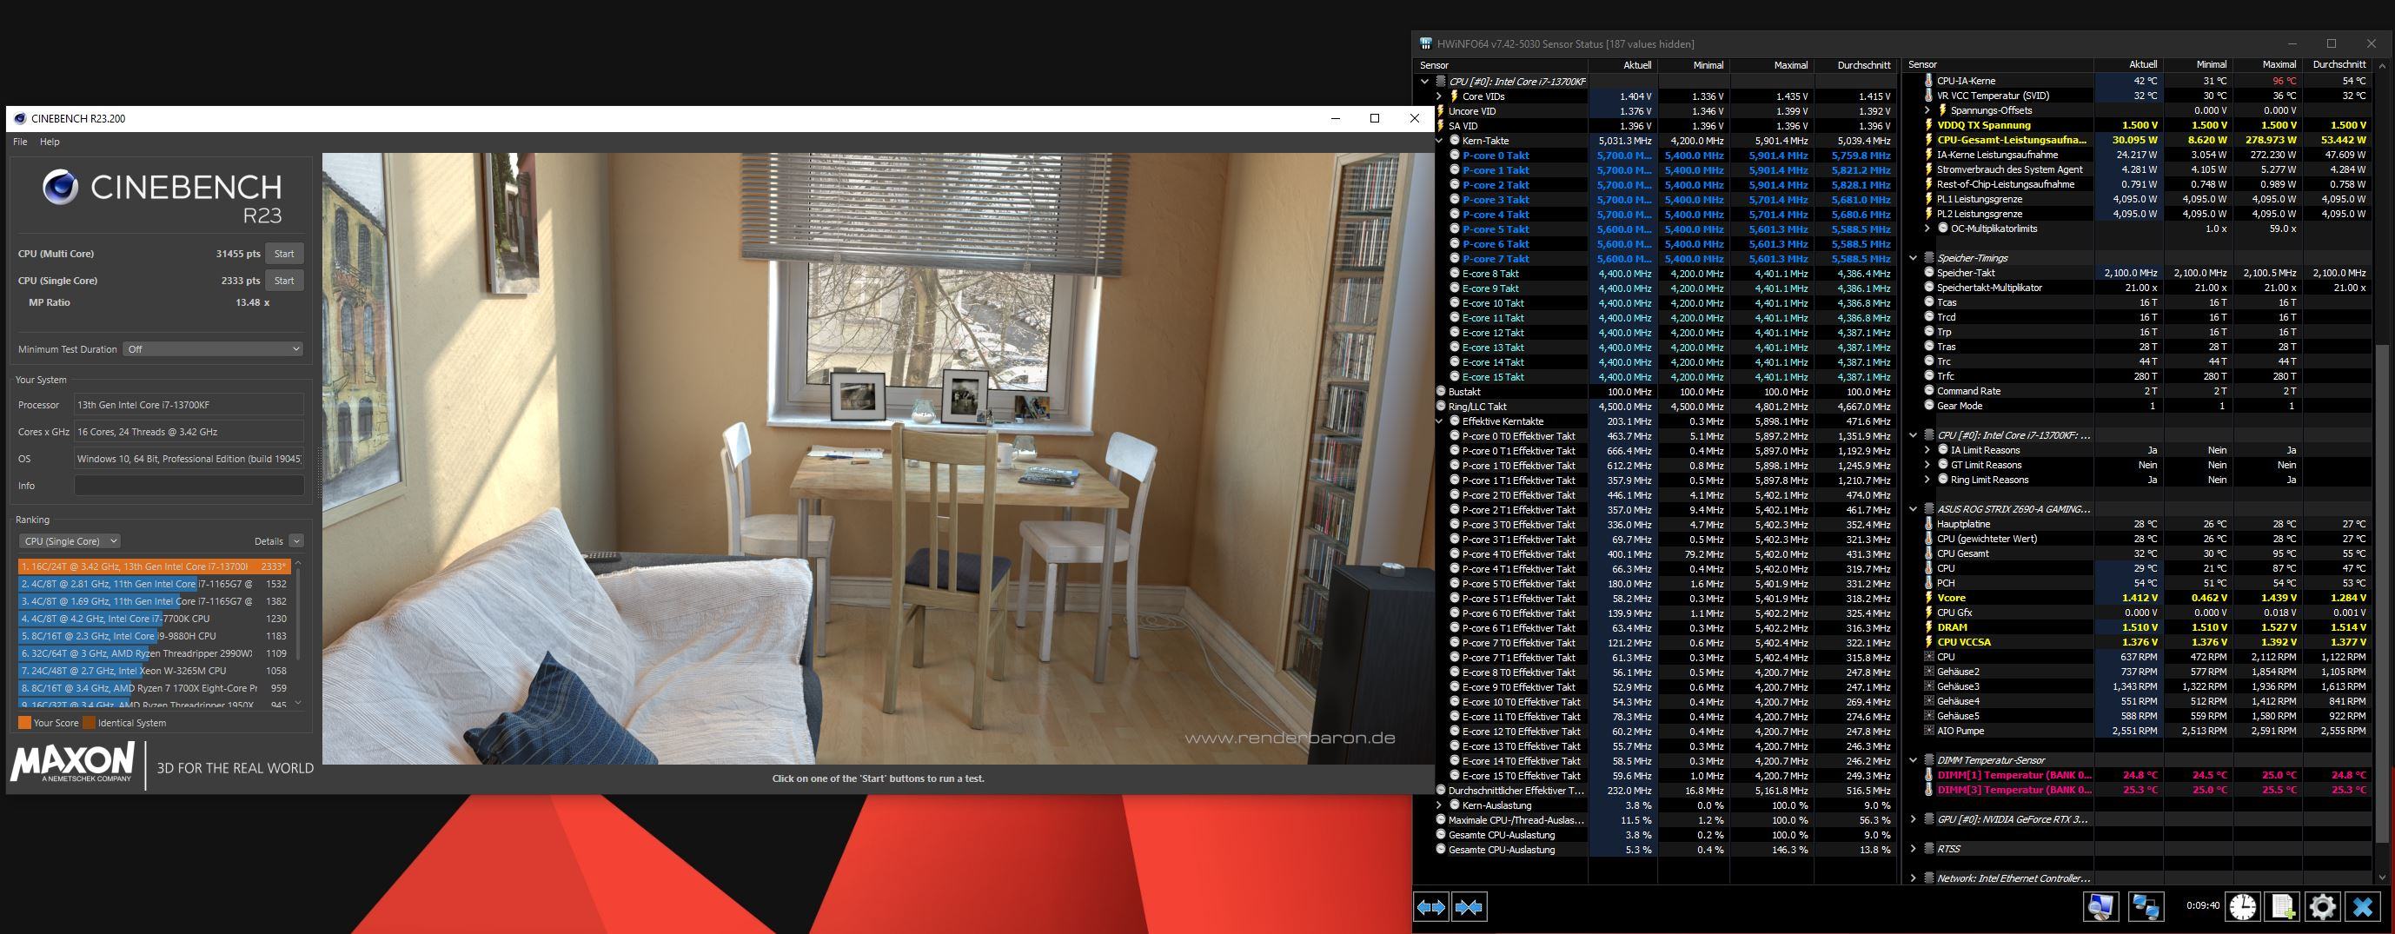
Task: Open HWiNFO sensor settings gear icon
Action: (2323, 906)
